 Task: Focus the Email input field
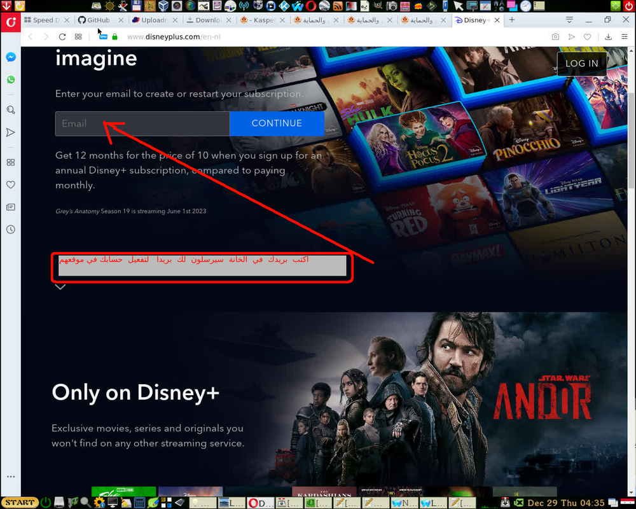click(142, 123)
